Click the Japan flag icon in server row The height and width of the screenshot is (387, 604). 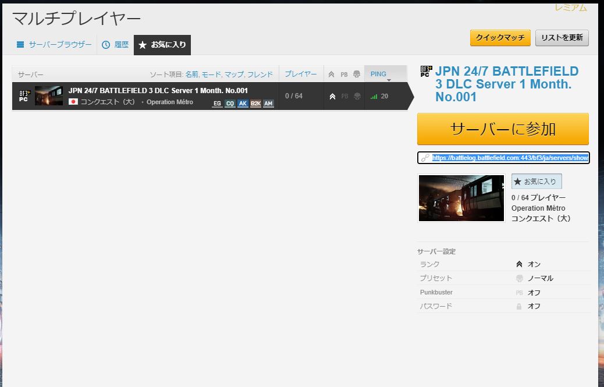point(73,102)
